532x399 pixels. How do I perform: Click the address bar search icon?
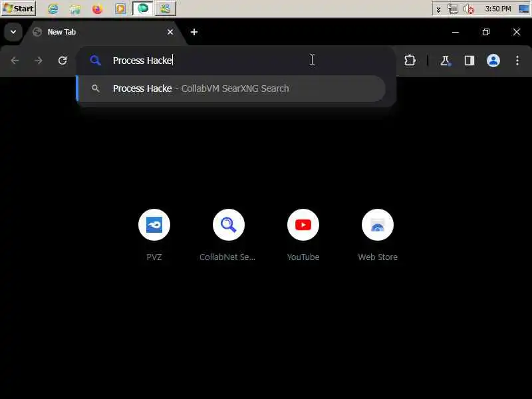95,61
